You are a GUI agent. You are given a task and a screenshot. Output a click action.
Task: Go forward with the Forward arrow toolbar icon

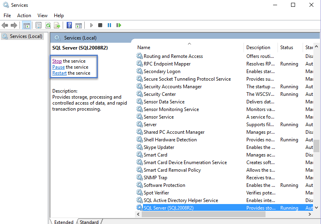[x=14, y=26]
